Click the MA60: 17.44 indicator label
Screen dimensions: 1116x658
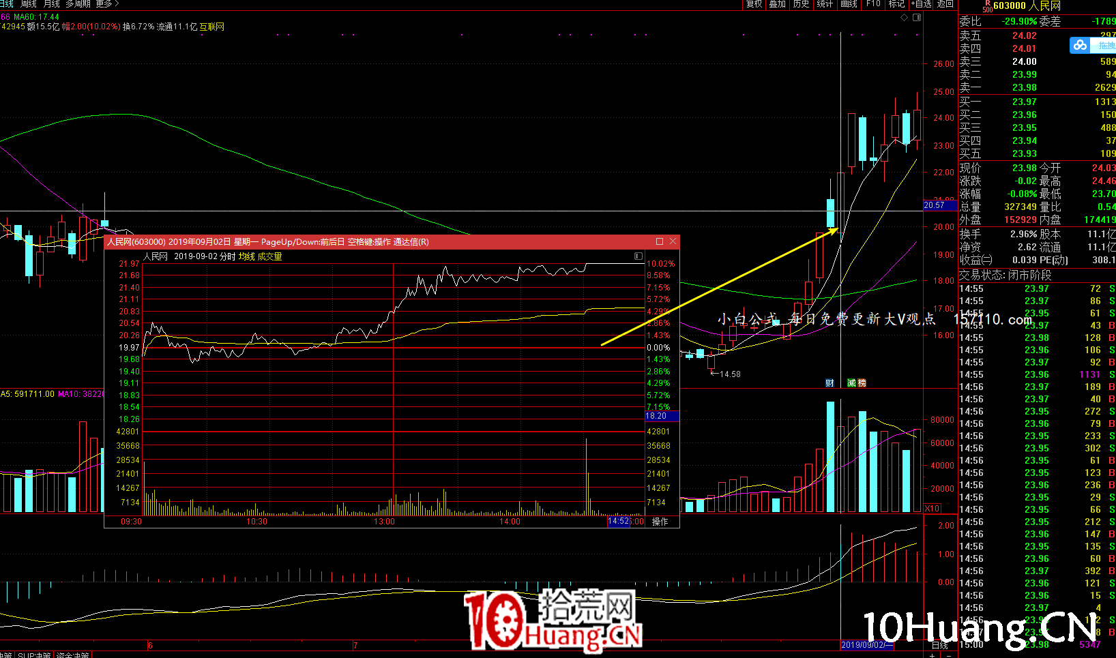pyautogui.click(x=36, y=17)
